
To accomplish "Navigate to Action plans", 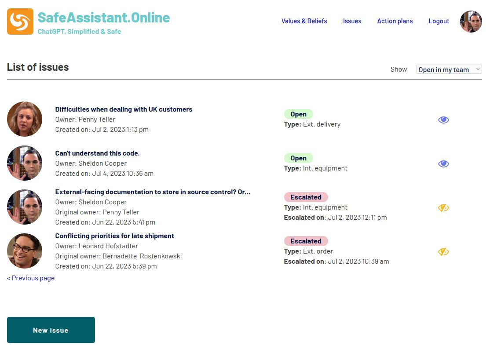I will [395, 21].
